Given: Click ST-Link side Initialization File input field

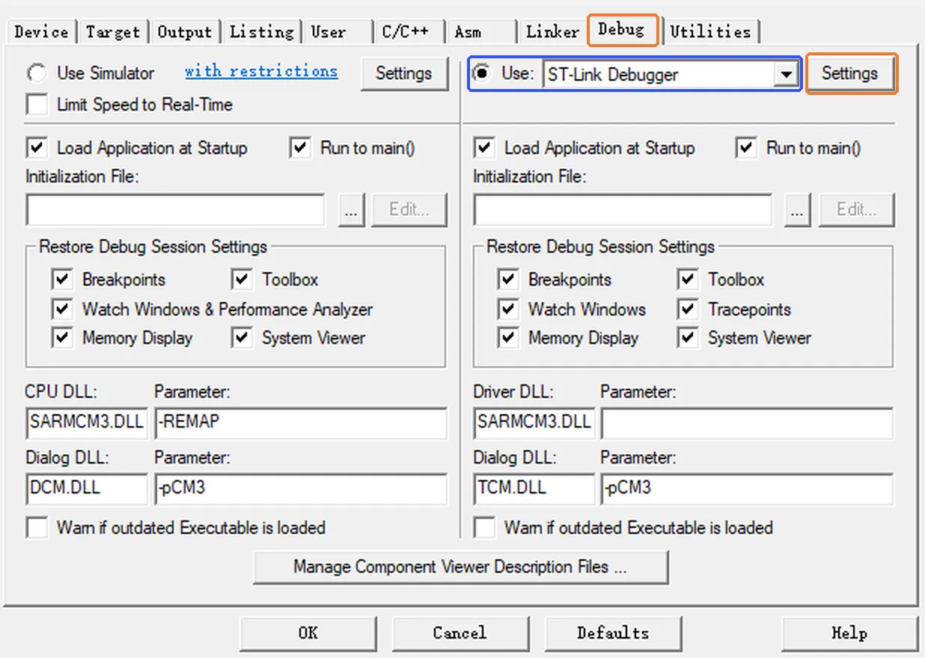Looking at the screenshot, I should pos(623,209).
